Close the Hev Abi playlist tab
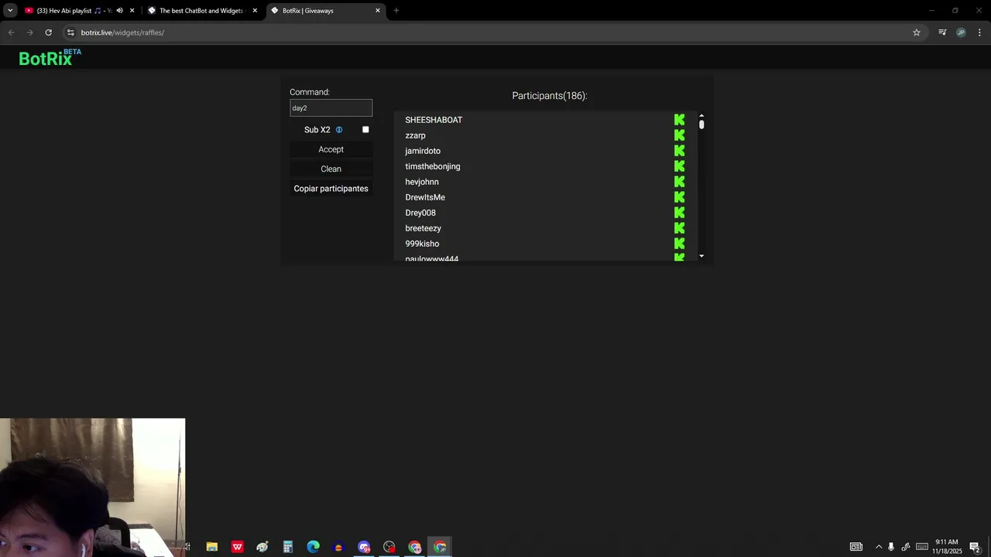The width and height of the screenshot is (991, 557). 132,11
